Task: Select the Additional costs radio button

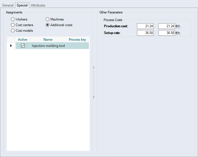Action: pos(47,25)
